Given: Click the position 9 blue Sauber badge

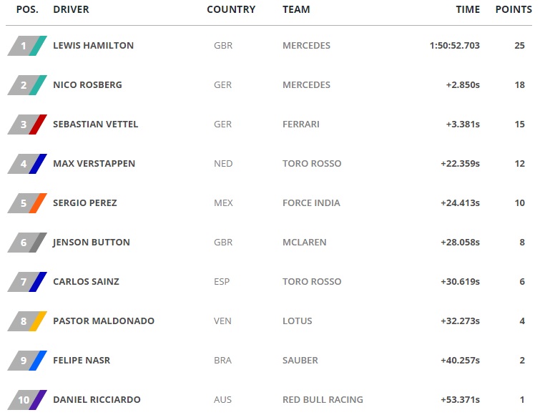Looking at the screenshot, I should coord(27,361).
